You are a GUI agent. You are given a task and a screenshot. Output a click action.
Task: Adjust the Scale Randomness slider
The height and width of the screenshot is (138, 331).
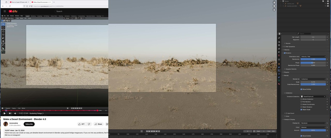pyautogui.click(x=313, y=84)
